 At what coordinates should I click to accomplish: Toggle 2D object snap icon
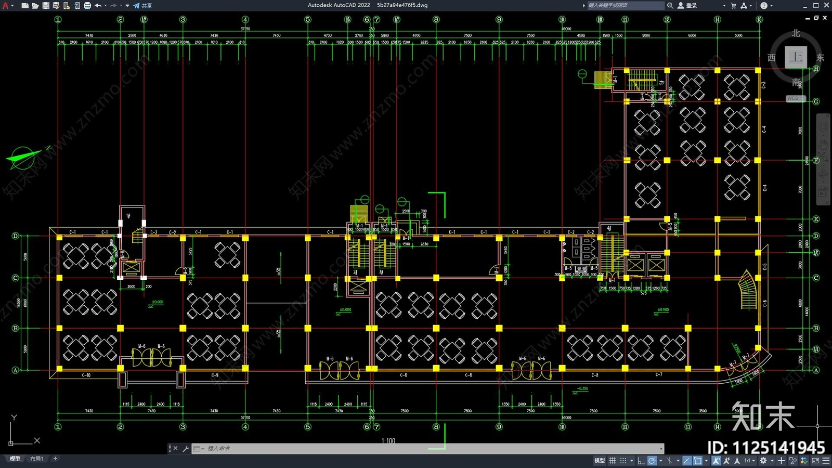point(697,461)
